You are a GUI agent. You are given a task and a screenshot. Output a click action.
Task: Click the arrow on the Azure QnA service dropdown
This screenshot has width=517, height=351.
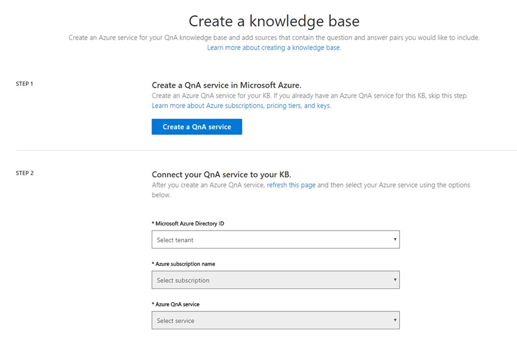(395, 320)
